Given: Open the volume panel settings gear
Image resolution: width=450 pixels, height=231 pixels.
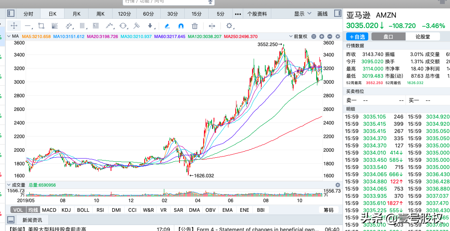Looking at the screenshot, I should coord(337,185).
